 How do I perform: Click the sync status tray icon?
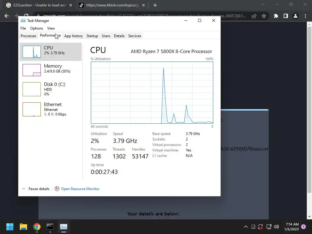pos(261,227)
